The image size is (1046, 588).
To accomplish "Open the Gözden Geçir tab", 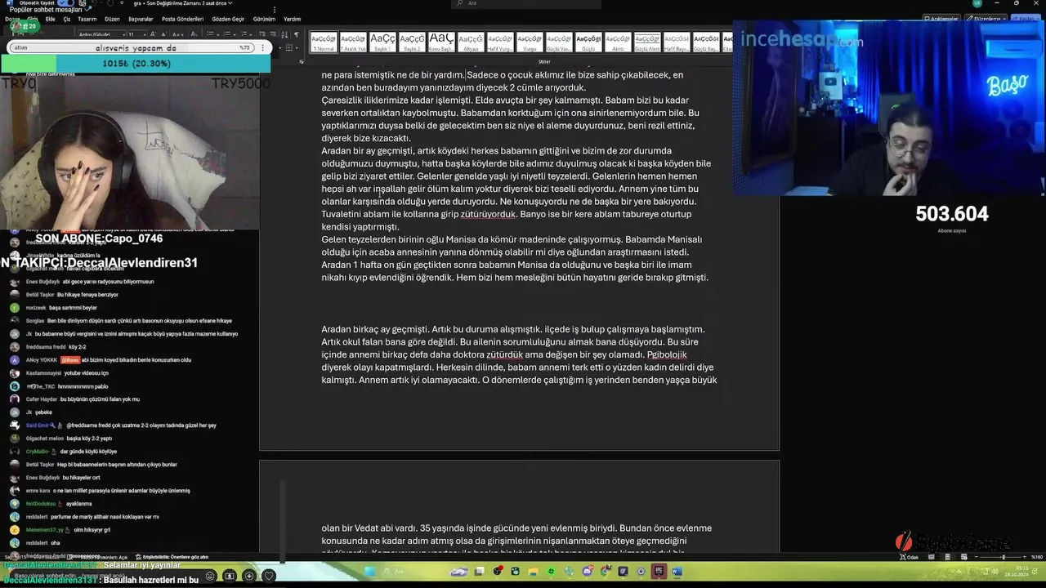I will click(x=228, y=19).
